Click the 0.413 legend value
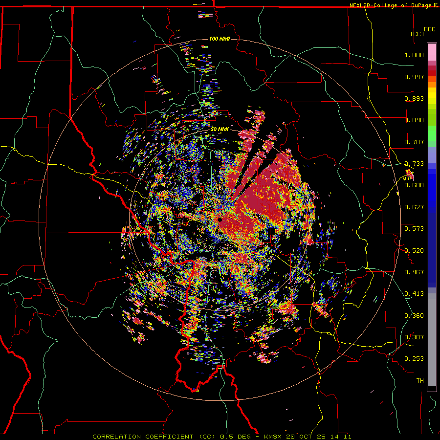This screenshot has width=440, height=440. tap(414, 293)
